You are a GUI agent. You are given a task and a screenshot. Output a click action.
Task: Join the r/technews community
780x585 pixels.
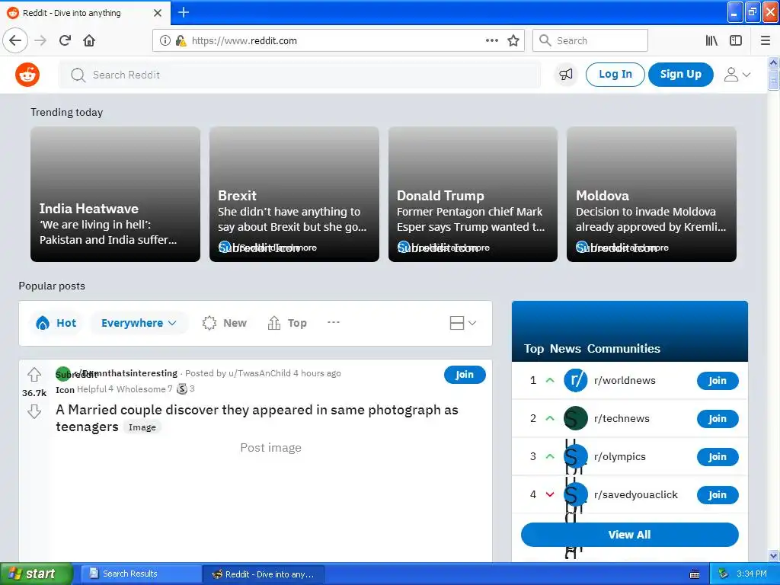pos(718,419)
